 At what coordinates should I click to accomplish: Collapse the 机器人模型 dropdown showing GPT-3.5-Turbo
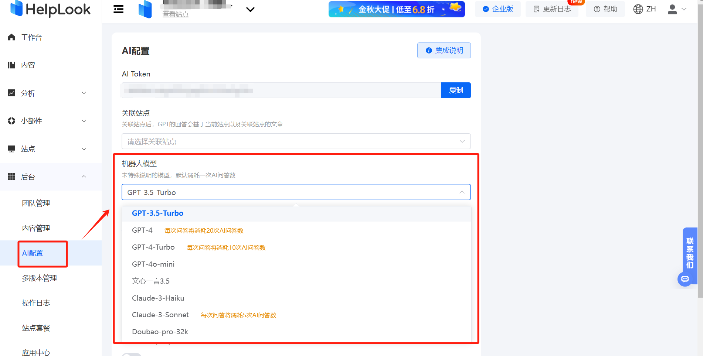tap(296, 192)
